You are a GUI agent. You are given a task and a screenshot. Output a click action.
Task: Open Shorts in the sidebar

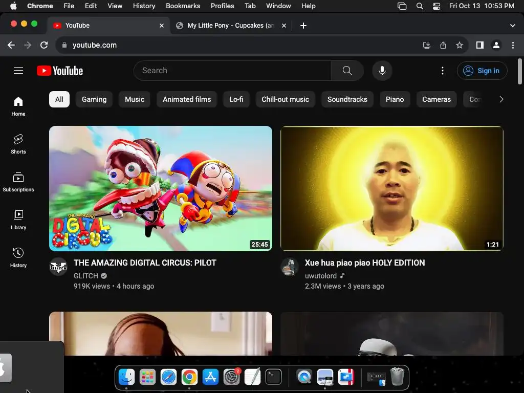(x=18, y=144)
